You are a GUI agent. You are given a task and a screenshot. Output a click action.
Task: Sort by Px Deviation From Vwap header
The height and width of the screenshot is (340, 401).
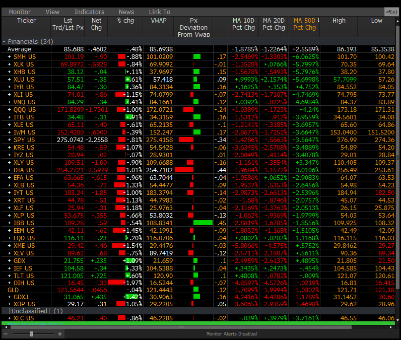click(x=193, y=27)
